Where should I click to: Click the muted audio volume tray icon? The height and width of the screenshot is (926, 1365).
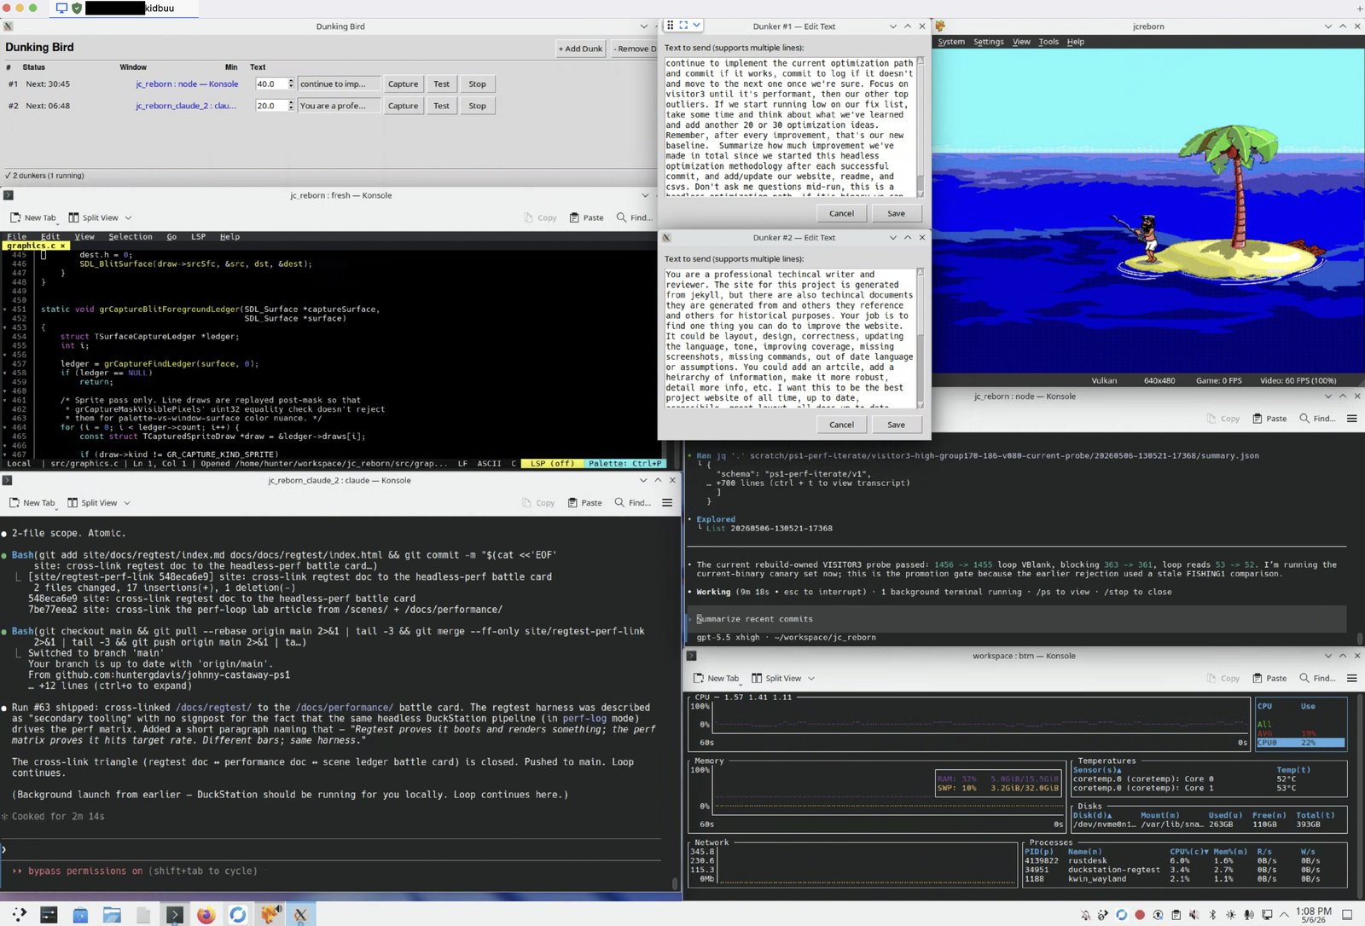pyautogui.click(x=1194, y=915)
